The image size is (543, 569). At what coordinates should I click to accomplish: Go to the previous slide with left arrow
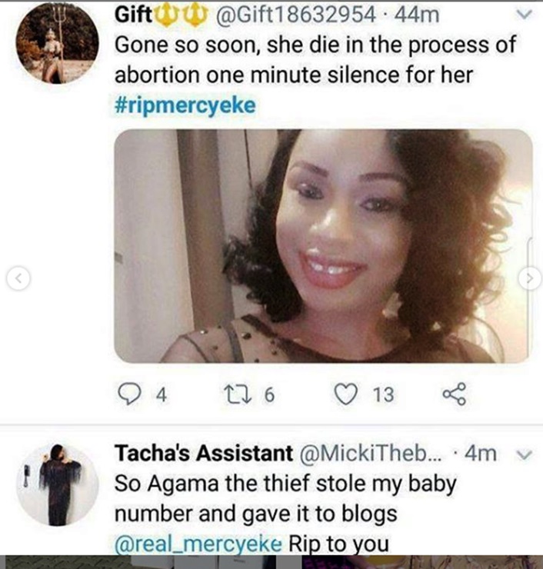pyautogui.click(x=19, y=278)
